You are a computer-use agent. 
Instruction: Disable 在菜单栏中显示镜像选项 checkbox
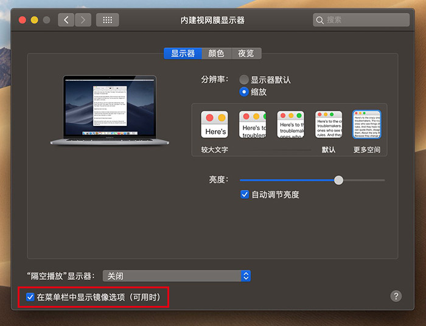tap(30, 297)
